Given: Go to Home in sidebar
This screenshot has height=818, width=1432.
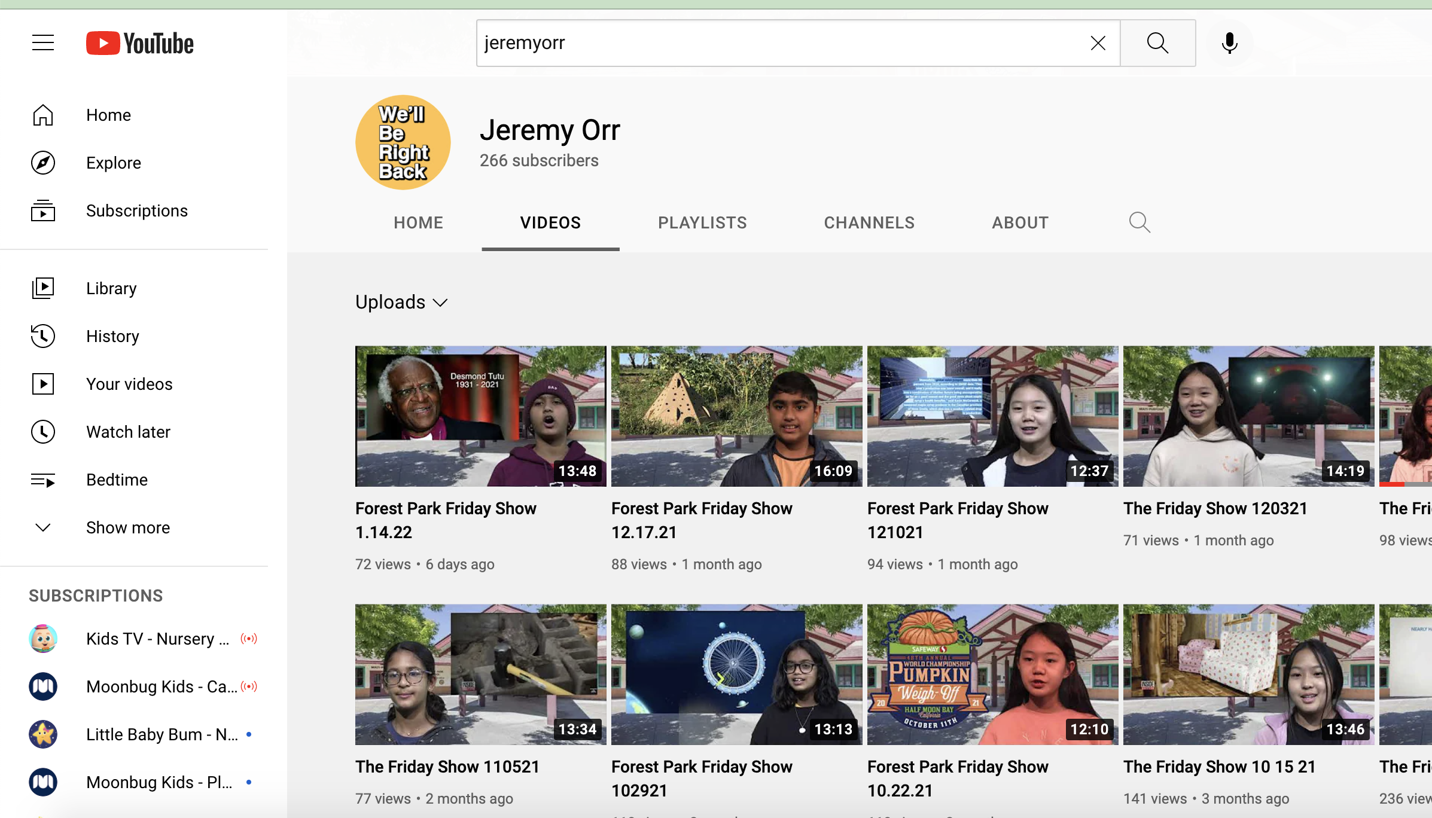Looking at the screenshot, I should point(108,115).
